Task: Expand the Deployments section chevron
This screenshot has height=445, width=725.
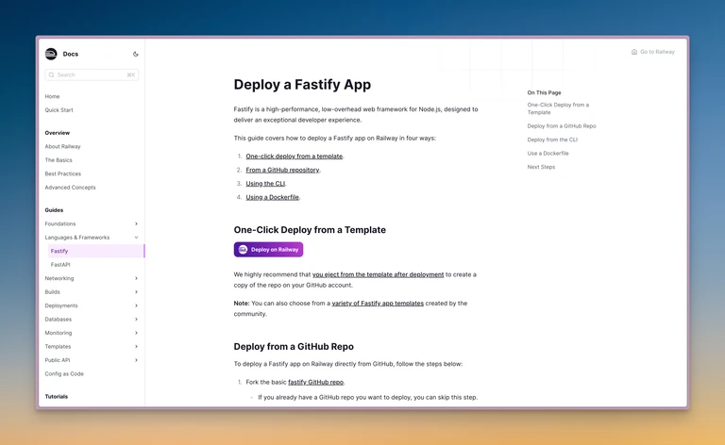Action: 136,305
